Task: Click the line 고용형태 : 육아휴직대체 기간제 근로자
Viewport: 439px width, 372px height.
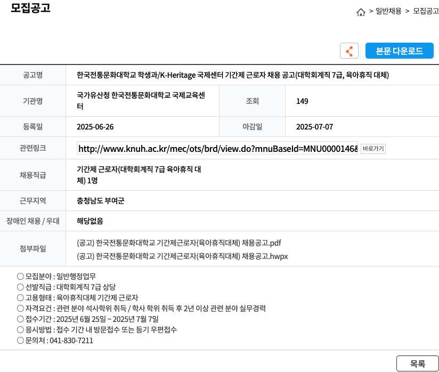Action: tap(78, 298)
